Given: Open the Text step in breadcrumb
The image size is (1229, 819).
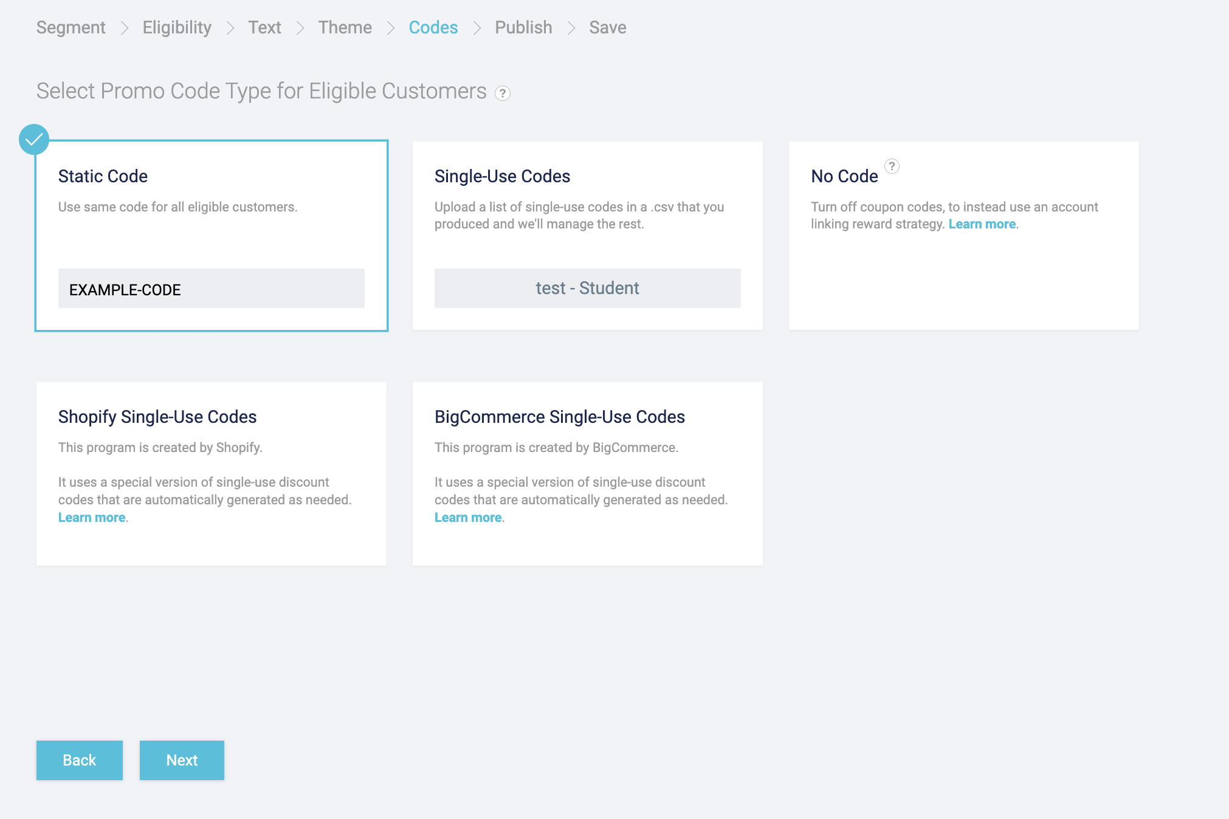Looking at the screenshot, I should 264,27.
